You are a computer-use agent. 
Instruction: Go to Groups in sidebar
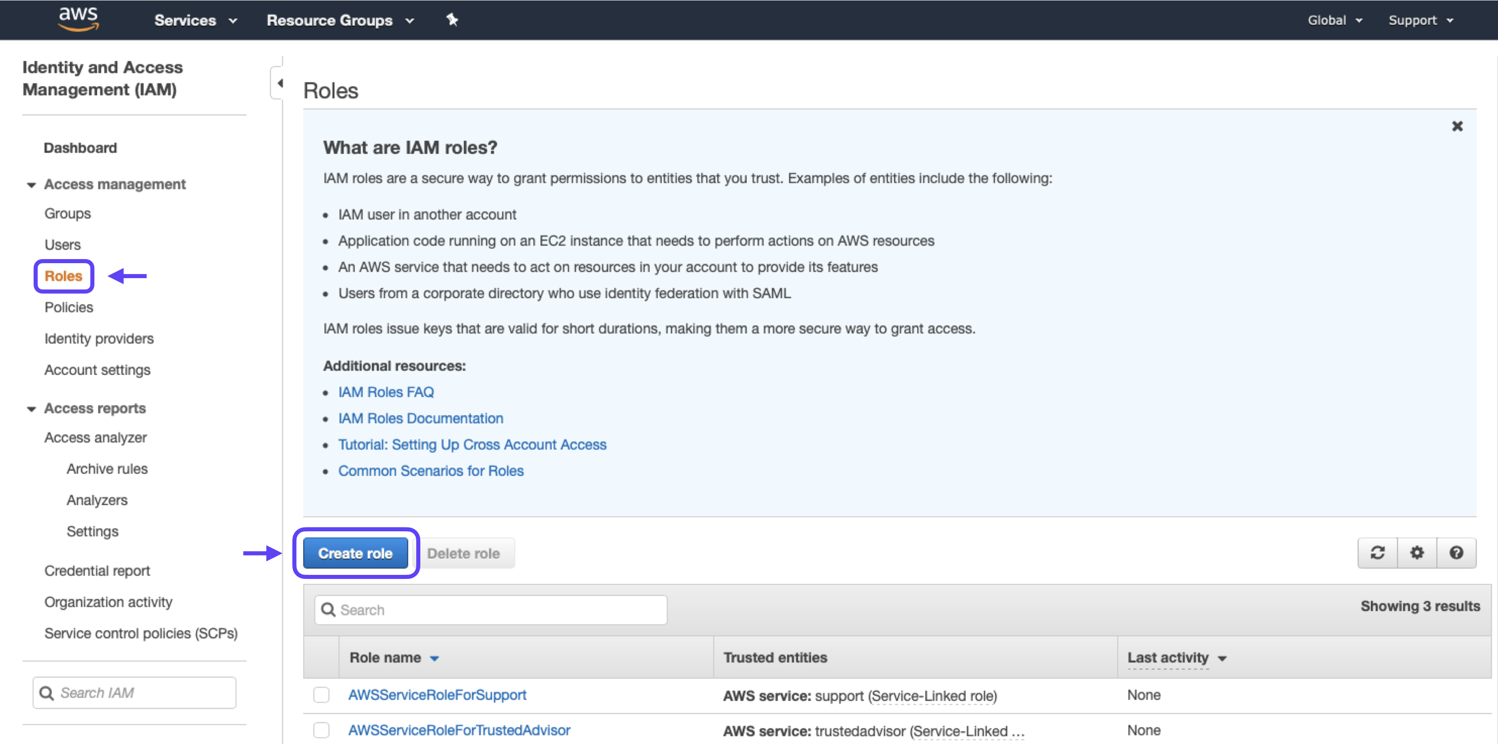pyautogui.click(x=68, y=213)
